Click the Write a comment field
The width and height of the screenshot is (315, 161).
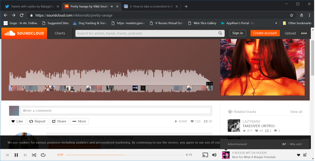coord(115,110)
